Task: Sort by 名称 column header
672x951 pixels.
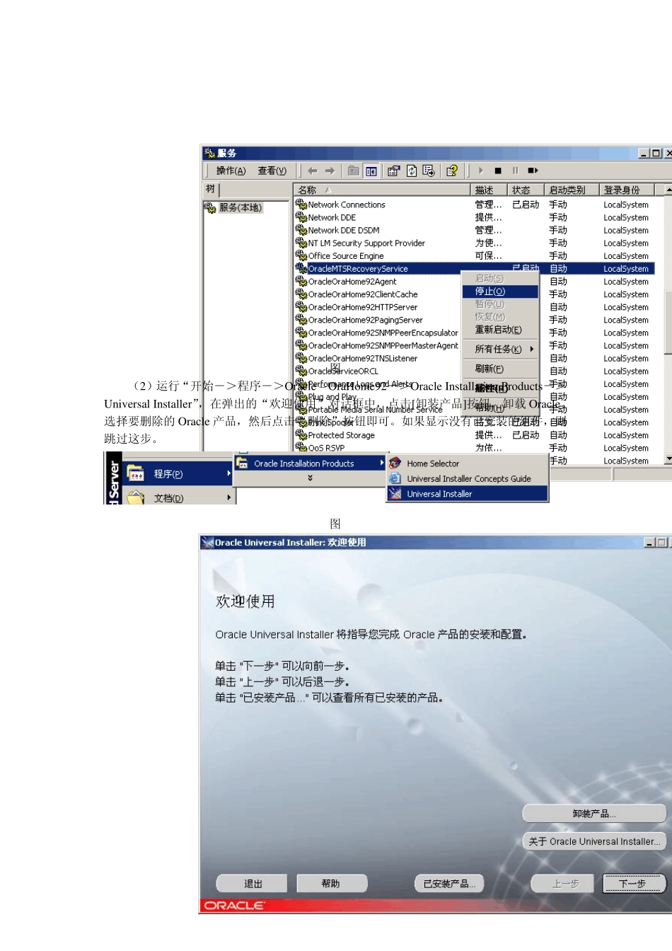Action: click(x=382, y=190)
